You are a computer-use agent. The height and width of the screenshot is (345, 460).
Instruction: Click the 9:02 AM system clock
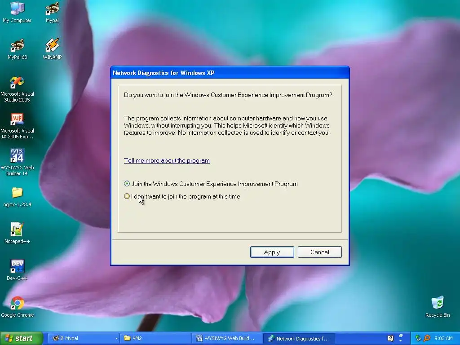443,338
